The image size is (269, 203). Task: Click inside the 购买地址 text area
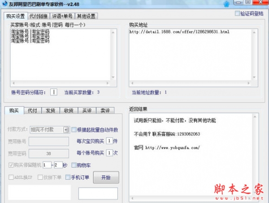[x=190, y=55]
